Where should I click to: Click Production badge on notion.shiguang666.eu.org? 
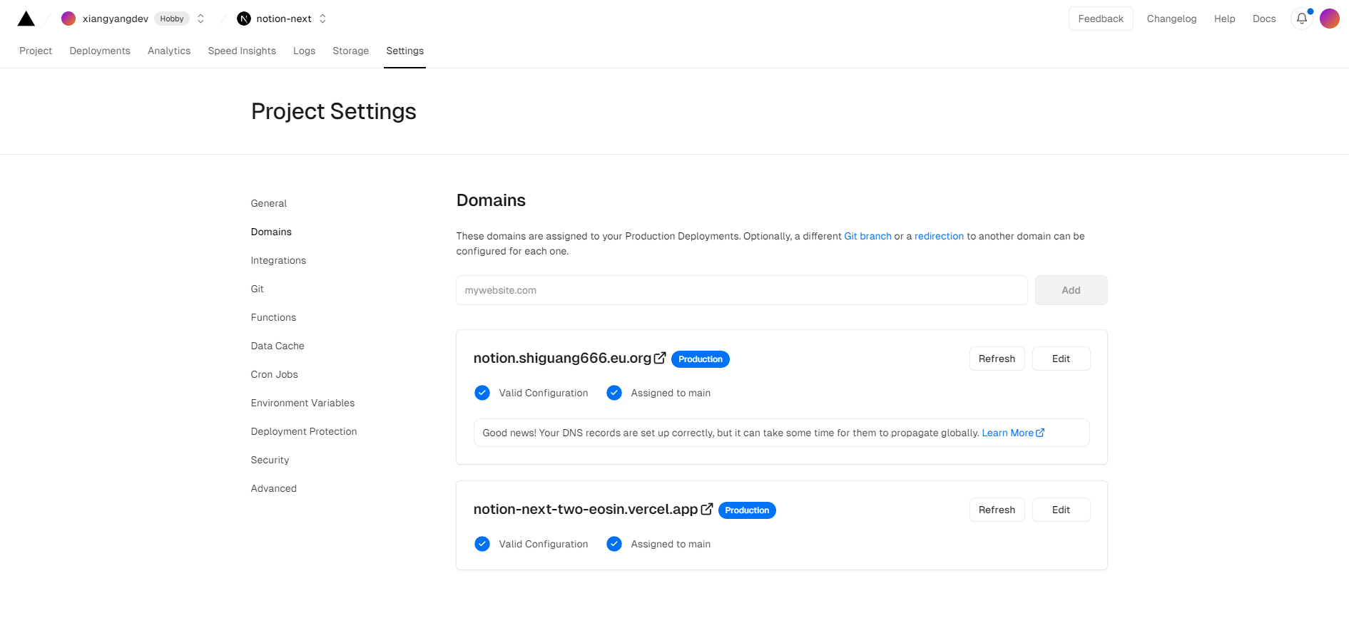click(x=700, y=359)
